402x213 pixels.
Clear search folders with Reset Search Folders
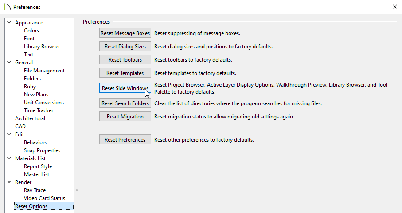pos(125,103)
